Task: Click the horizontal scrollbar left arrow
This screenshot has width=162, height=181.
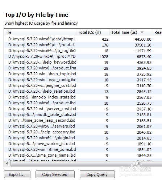Action: pos(7,164)
